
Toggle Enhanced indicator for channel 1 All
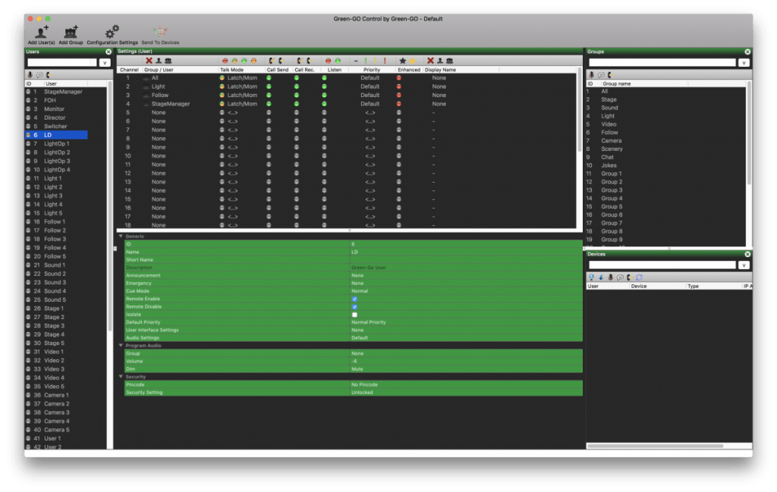(399, 78)
